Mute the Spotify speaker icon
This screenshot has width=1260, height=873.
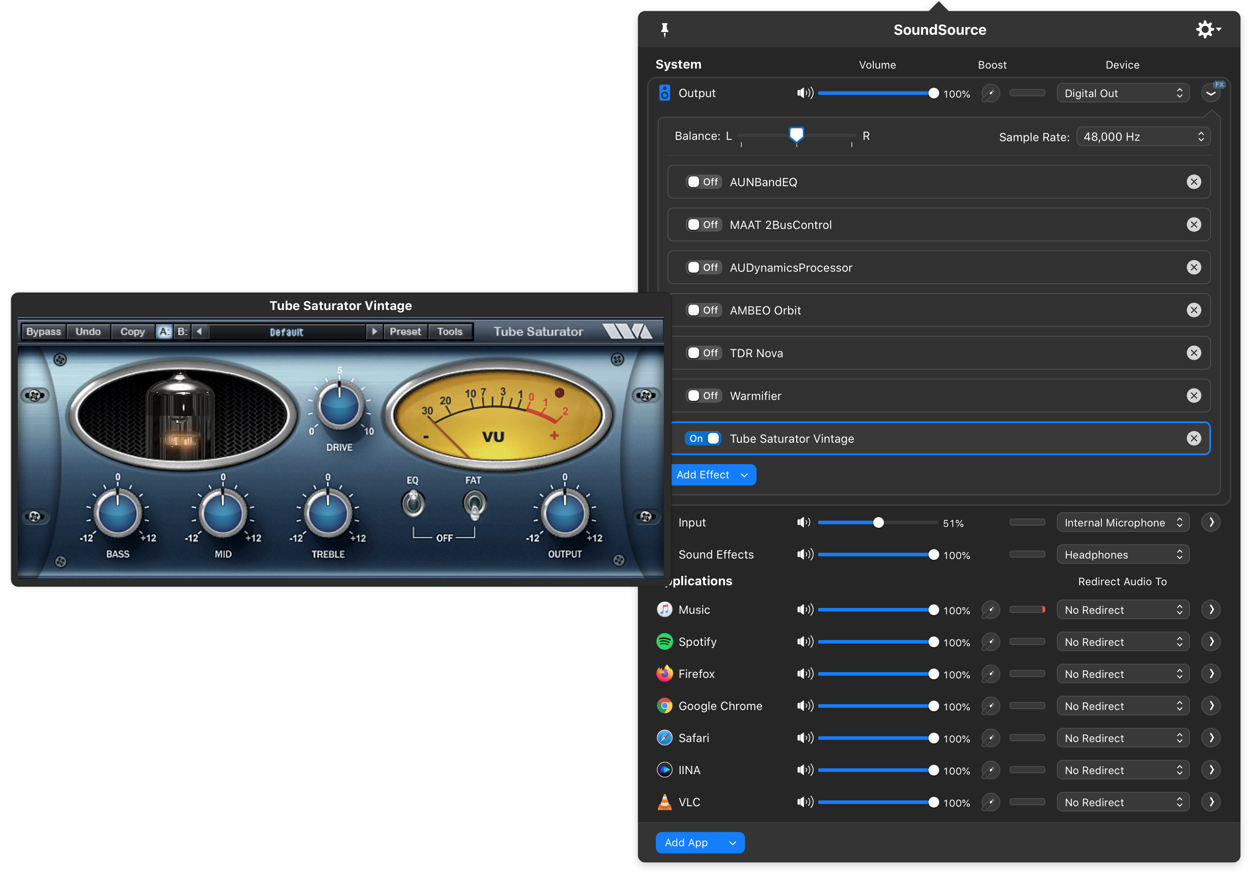point(805,642)
